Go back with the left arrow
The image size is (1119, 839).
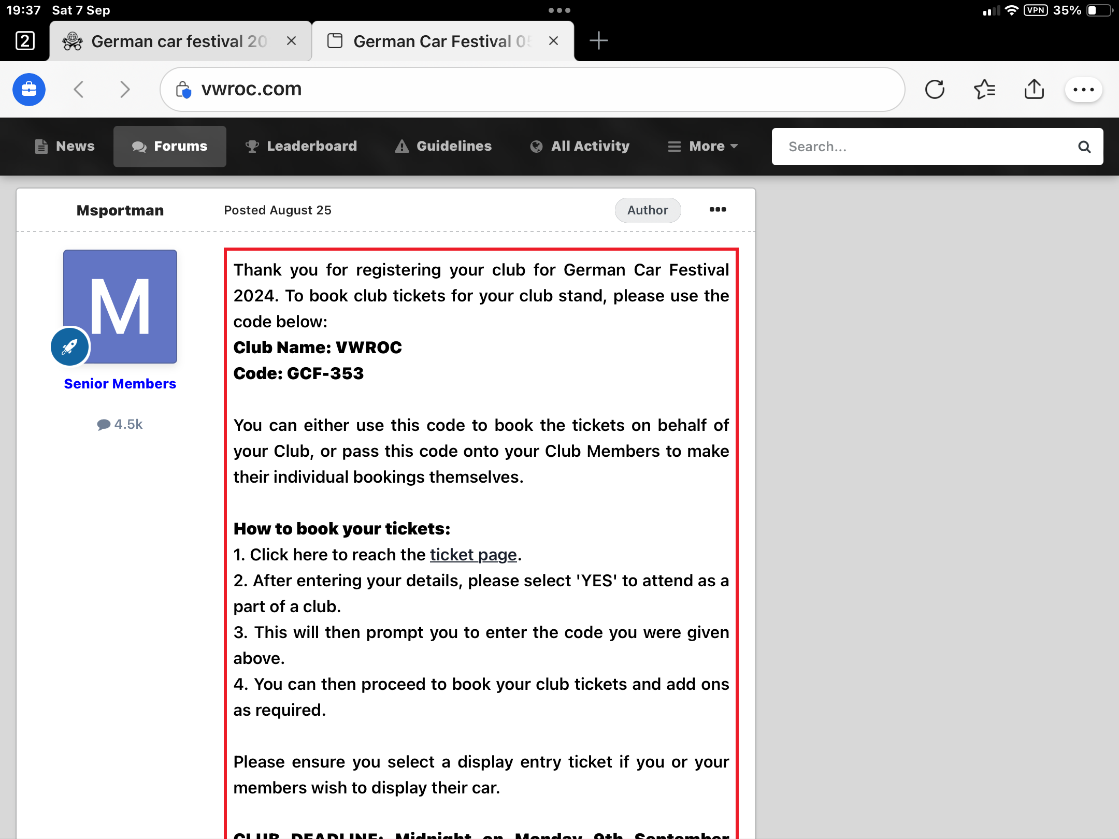click(79, 90)
